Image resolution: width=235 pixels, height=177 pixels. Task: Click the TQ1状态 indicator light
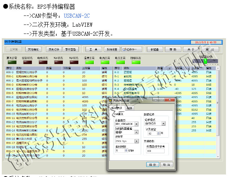click(x=58, y=62)
